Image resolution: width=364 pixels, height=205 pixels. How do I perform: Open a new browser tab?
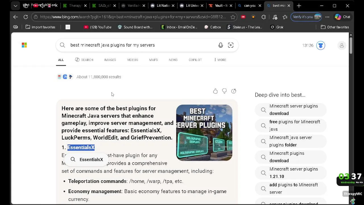point(299,6)
